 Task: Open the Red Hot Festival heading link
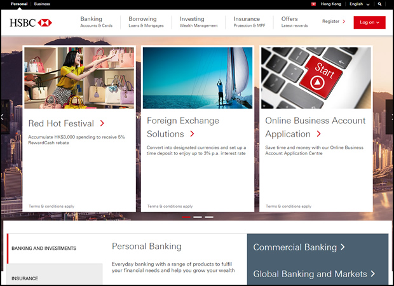(x=61, y=123)
